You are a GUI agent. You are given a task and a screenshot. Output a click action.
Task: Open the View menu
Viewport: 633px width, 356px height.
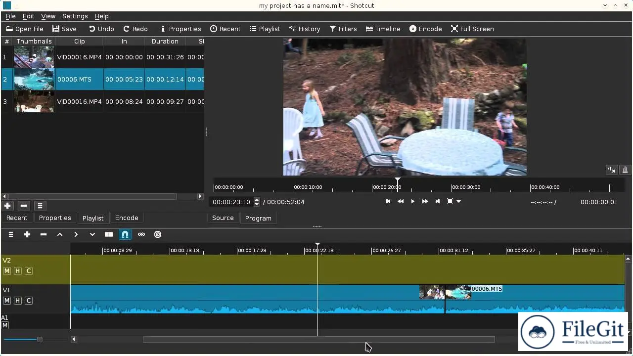pos(48,16)
